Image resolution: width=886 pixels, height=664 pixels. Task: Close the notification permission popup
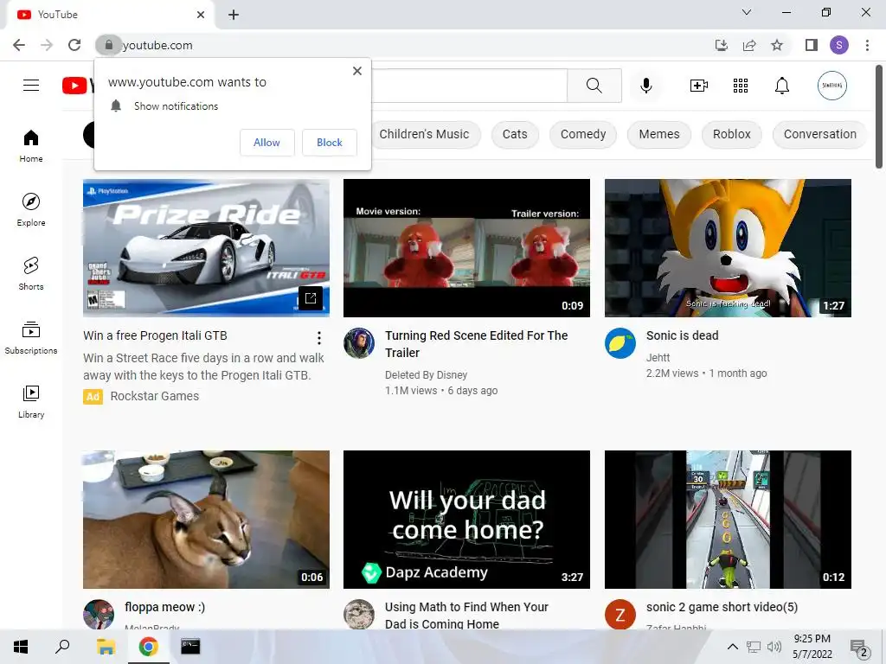coord(357,71)
